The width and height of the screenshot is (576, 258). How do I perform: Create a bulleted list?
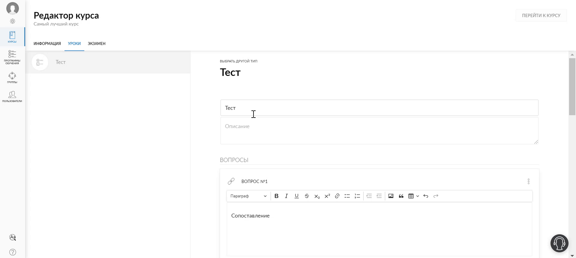coord(347,196)
